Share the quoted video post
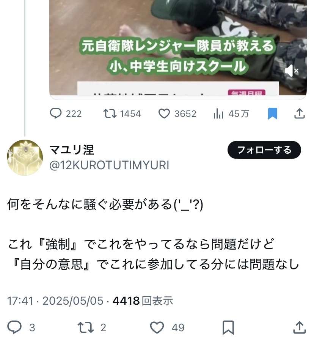This screenshot has height=343, width=314. click(299, 113)
